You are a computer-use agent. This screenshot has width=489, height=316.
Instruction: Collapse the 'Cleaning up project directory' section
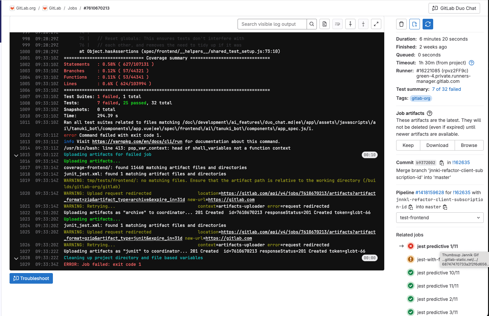point(16,258)
